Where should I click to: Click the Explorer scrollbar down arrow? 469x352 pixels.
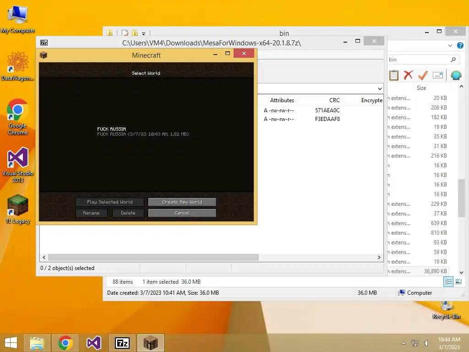(x=461, y=272)
